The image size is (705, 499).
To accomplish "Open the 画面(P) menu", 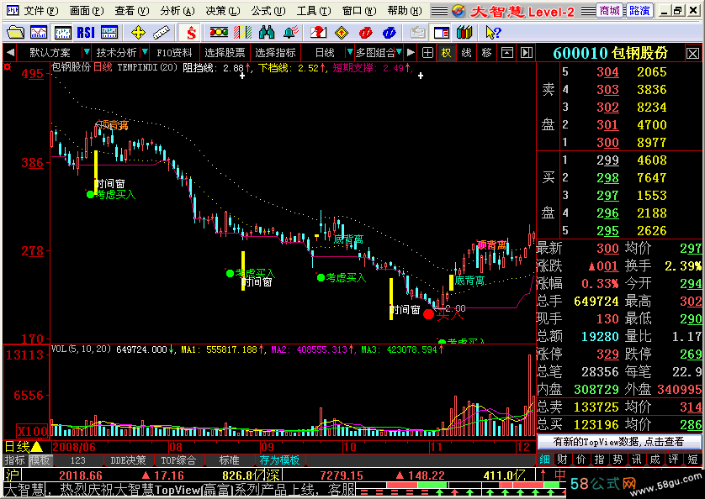I will click(87, 11).
